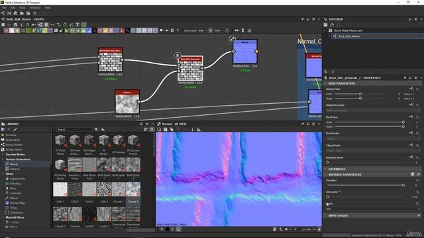Viewport: 424px width, 238px height.
Task: Click the timing clock icon in graph toolbar
Action: [227, 30]
